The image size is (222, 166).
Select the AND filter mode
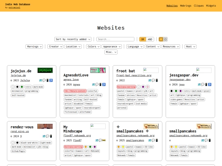click(150, 39)
